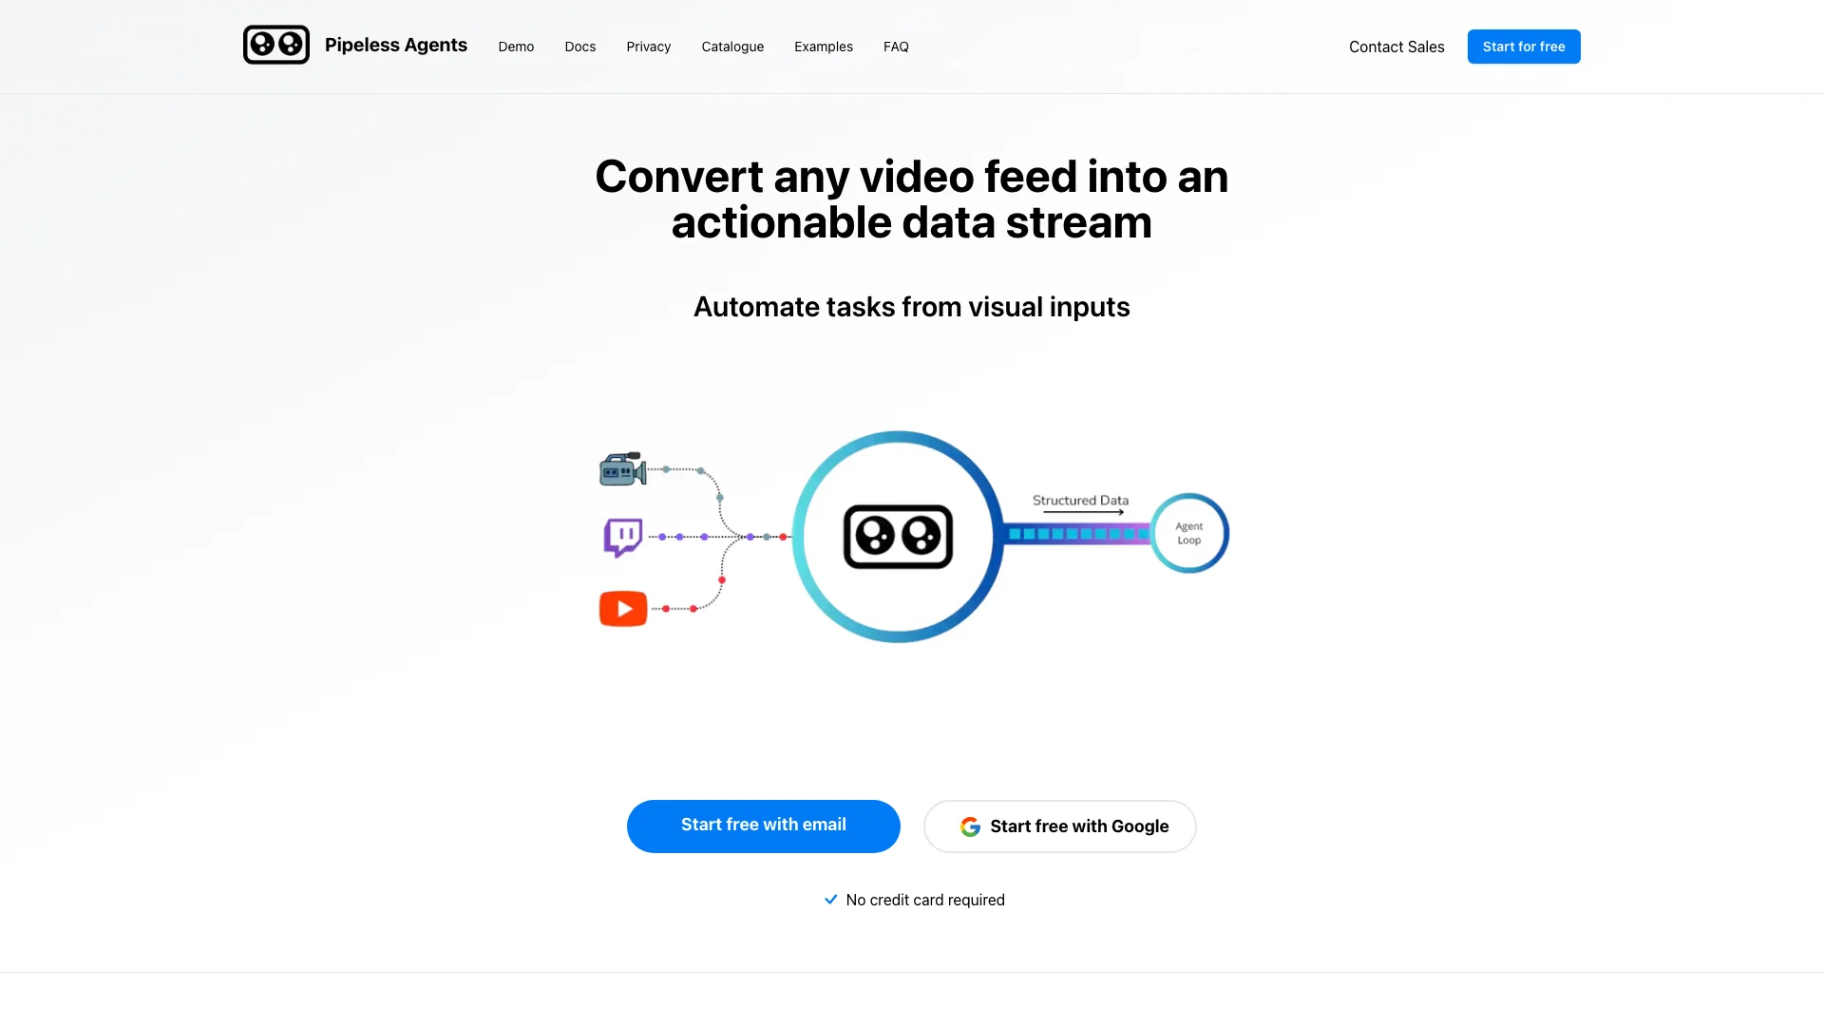This screenshot has height=1026, width=1824.
Task: Click Start free with email button
Action: pos(763,825)
